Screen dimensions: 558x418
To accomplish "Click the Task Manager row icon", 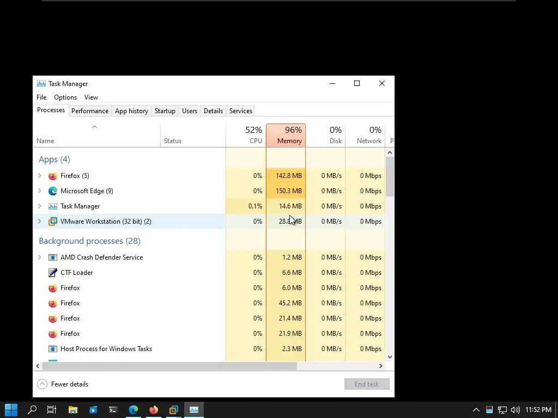I will click(53, 206).
